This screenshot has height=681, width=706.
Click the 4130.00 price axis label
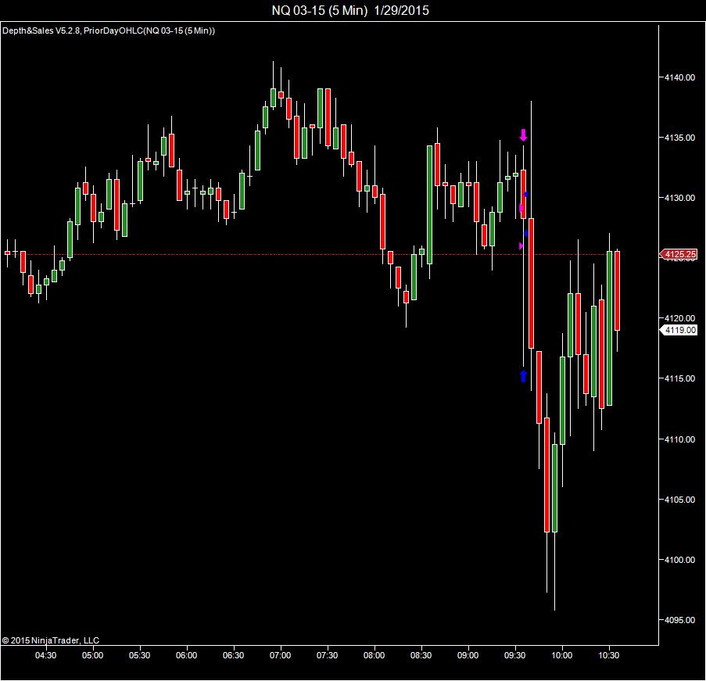[679, 198]
